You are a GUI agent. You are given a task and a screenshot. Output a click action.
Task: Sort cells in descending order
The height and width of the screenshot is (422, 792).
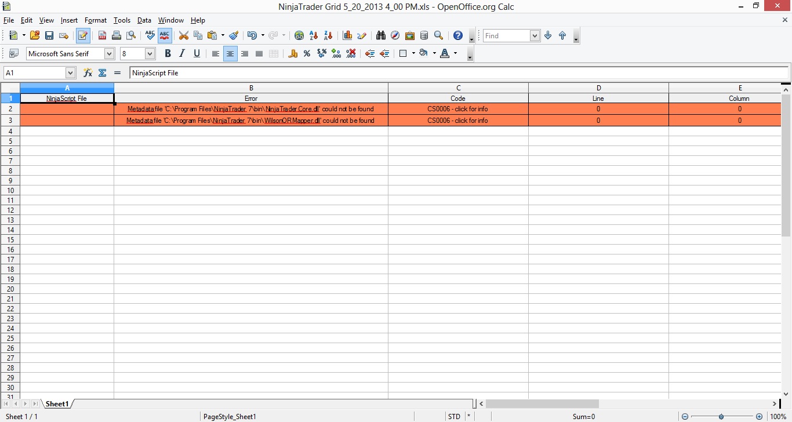[328, 35]
